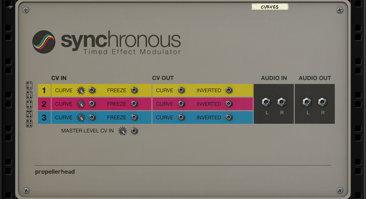Click the parallel stereo-in stereo-out flow diagram
The image size is (366, 199).
point(29,104)
